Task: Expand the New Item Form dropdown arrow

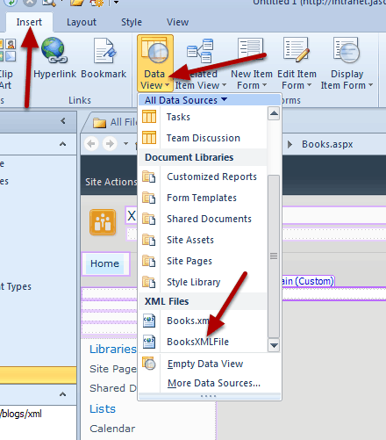Action: 265,85
